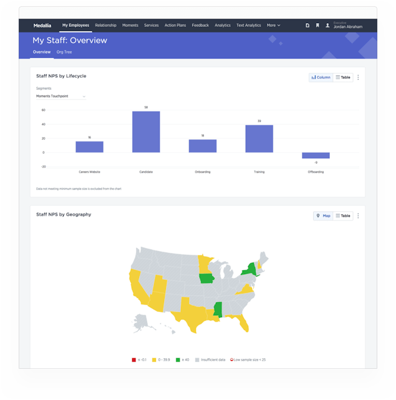Click California on the map
The width and height of the screenshot is (396, 400).
pos(138,287)
